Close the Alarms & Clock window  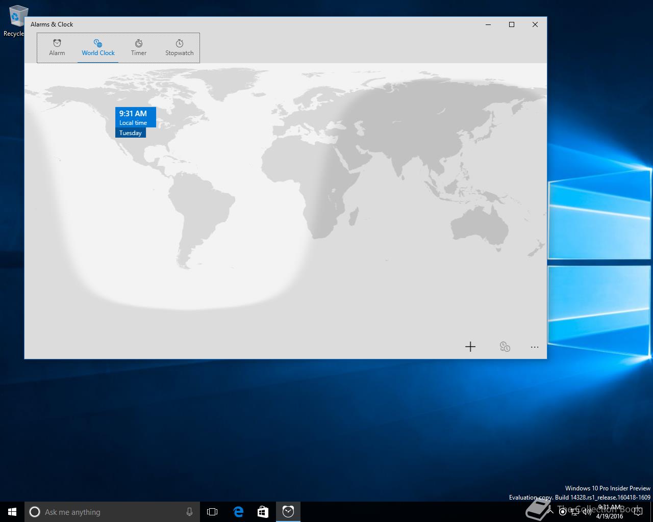(535, 24)
